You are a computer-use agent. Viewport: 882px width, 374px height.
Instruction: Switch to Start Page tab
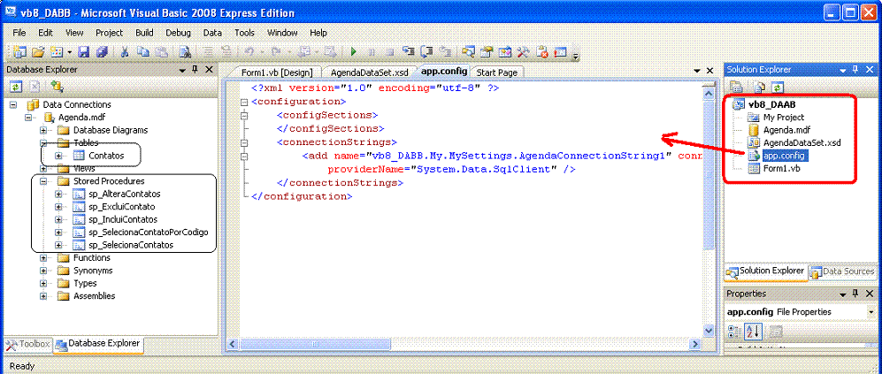[x=496, y=73]
